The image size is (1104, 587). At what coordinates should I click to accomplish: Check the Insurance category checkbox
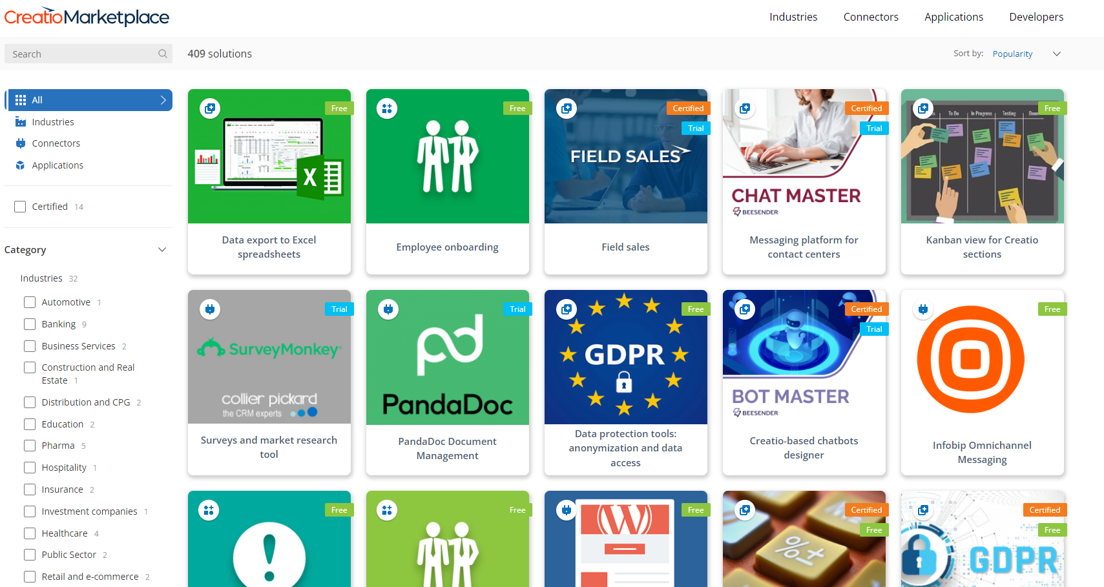pos(30,489)
